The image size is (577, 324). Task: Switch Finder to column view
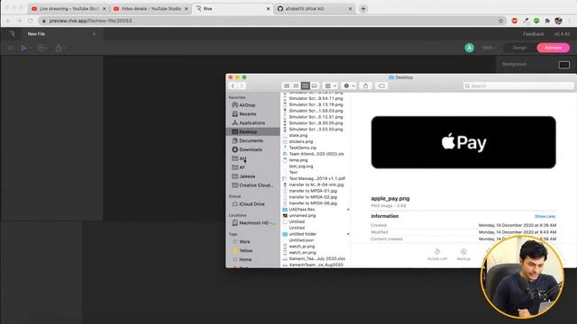(305, 86)
